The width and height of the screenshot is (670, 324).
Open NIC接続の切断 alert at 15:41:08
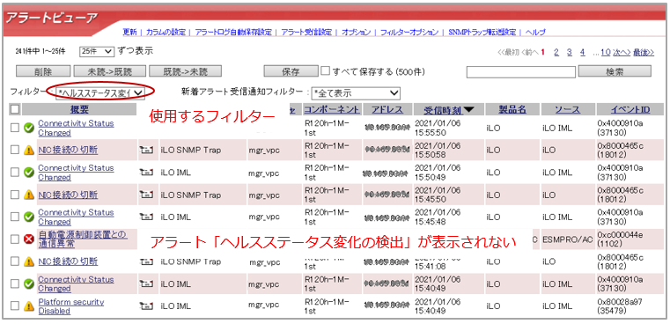coord(68,261)
